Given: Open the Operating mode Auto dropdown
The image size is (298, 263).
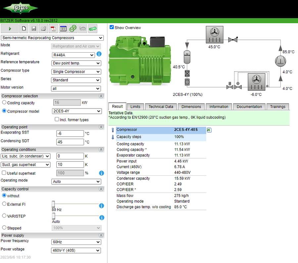Looking at the screenshot, I should tap(76, 182).
